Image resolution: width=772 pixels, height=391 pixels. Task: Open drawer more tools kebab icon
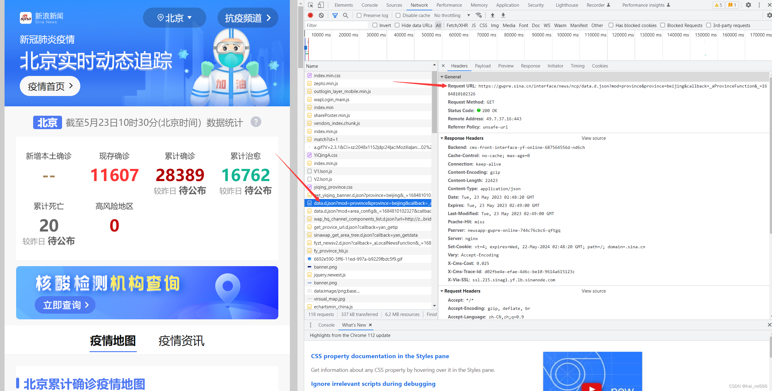[x=311, y=325]
